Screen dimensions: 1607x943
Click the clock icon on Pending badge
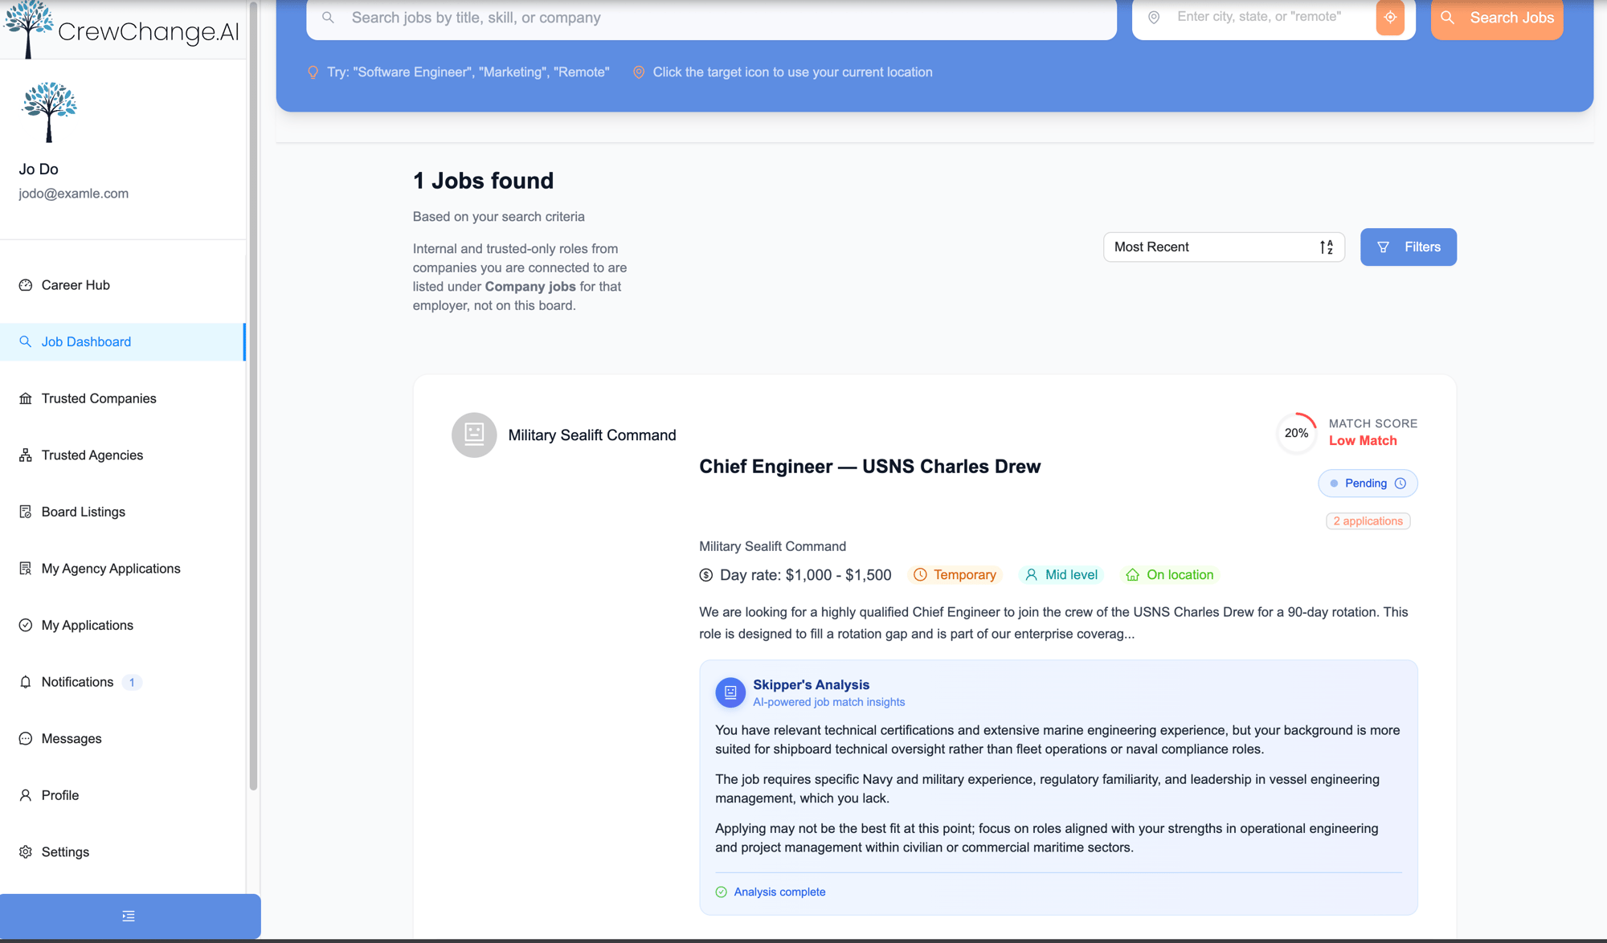[x=1401, y=483]
